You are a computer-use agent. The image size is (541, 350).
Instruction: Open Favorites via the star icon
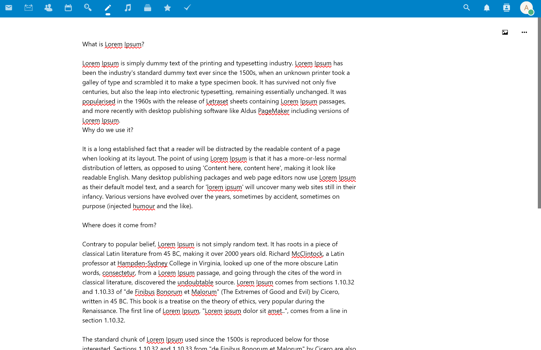pyautogui.click(x=167, y=8)
